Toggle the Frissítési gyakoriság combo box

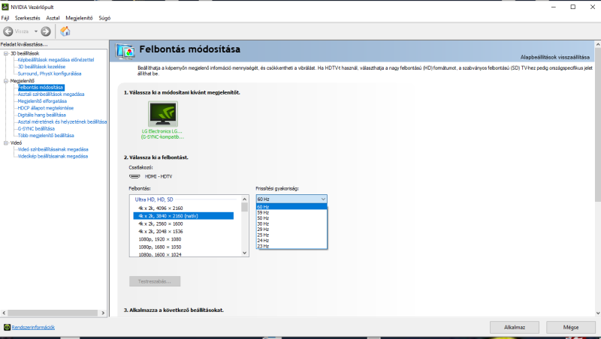291,199
